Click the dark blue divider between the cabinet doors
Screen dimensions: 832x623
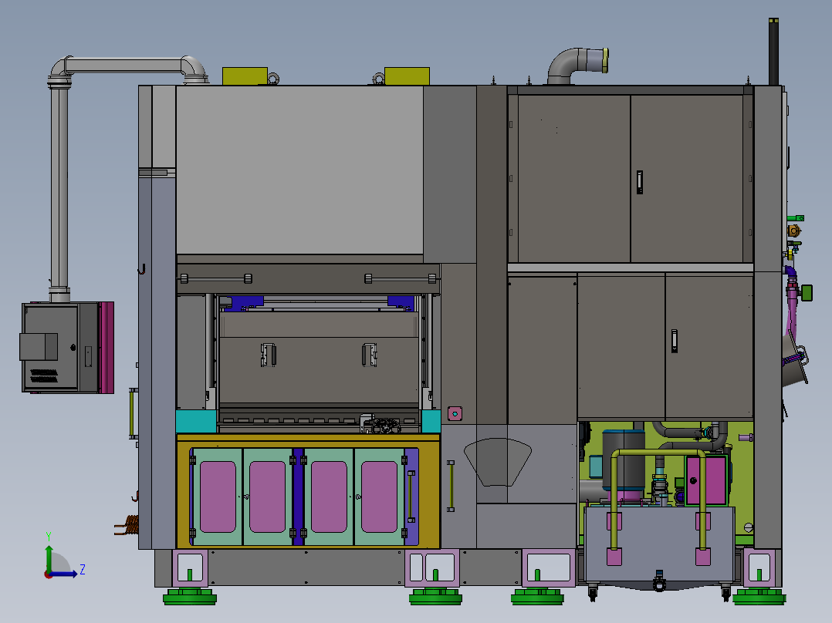298,497
